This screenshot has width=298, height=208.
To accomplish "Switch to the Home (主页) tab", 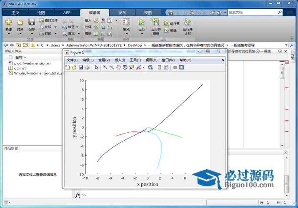I will [15, 13].
